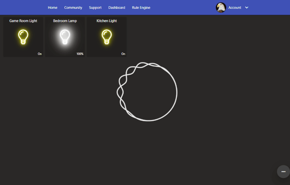Open the Account menu label
The width and height of the screenshot is (290, 185).
point(234,8)
